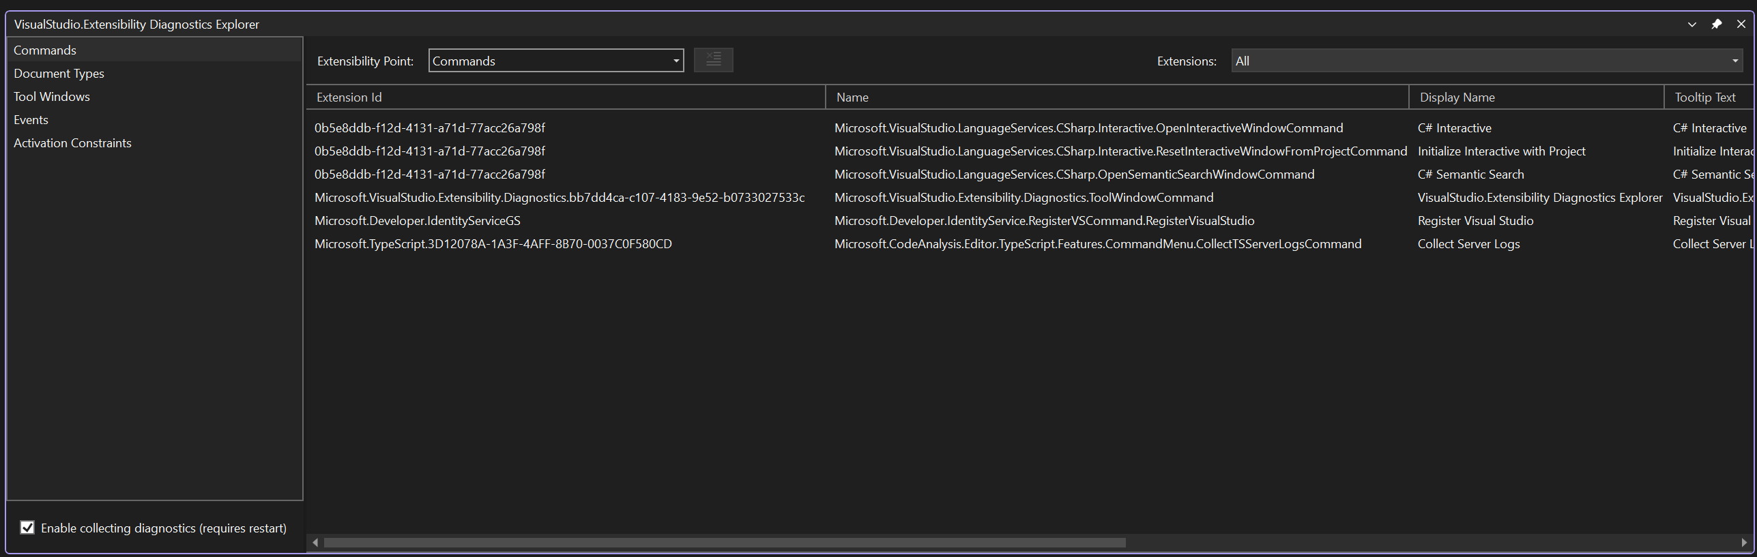Select the OpenSemanticSearchWindowCommand name cell
Viewport: 1757px width, 557px height.
[1074, 174]
